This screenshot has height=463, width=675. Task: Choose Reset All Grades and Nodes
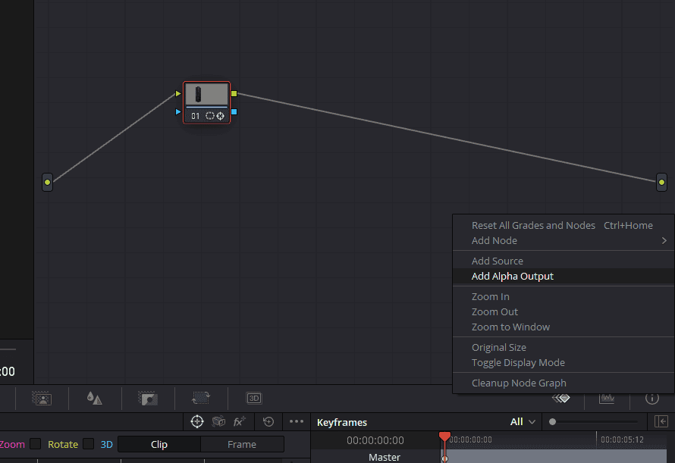point(562,226)
